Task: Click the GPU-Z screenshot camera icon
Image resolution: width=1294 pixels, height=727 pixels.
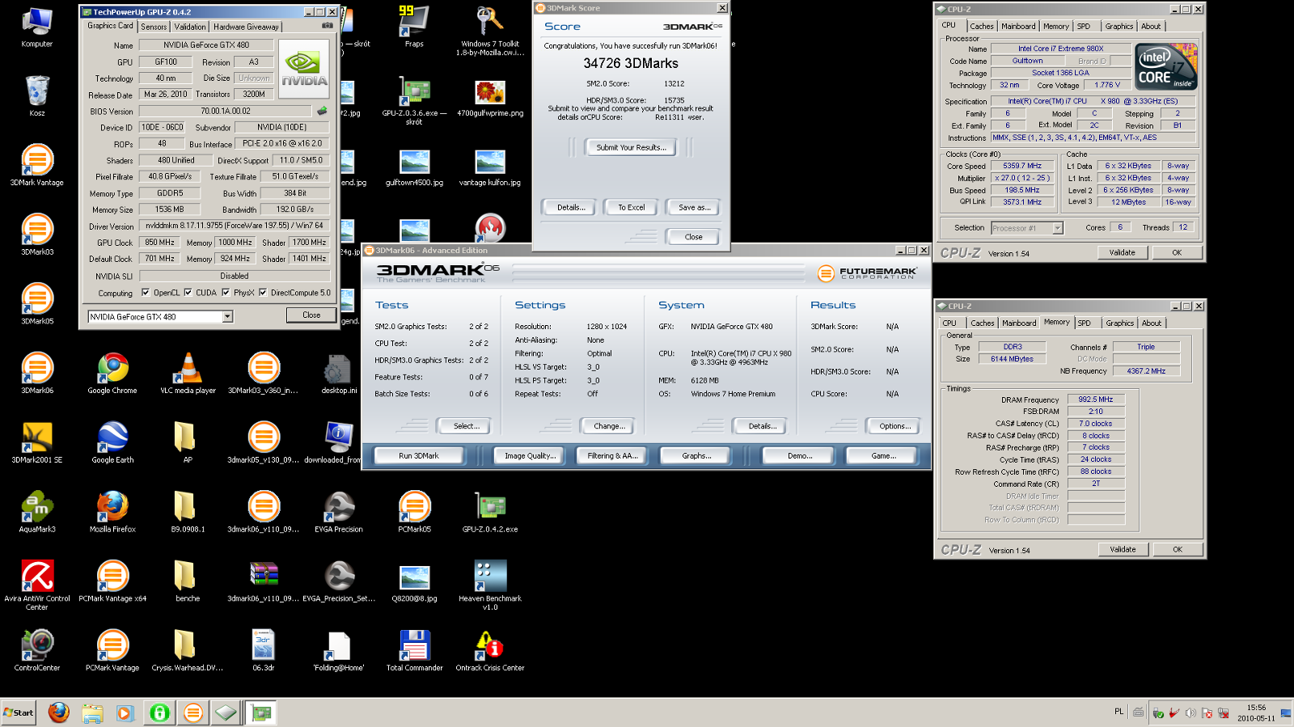Action: pos(327,26)
